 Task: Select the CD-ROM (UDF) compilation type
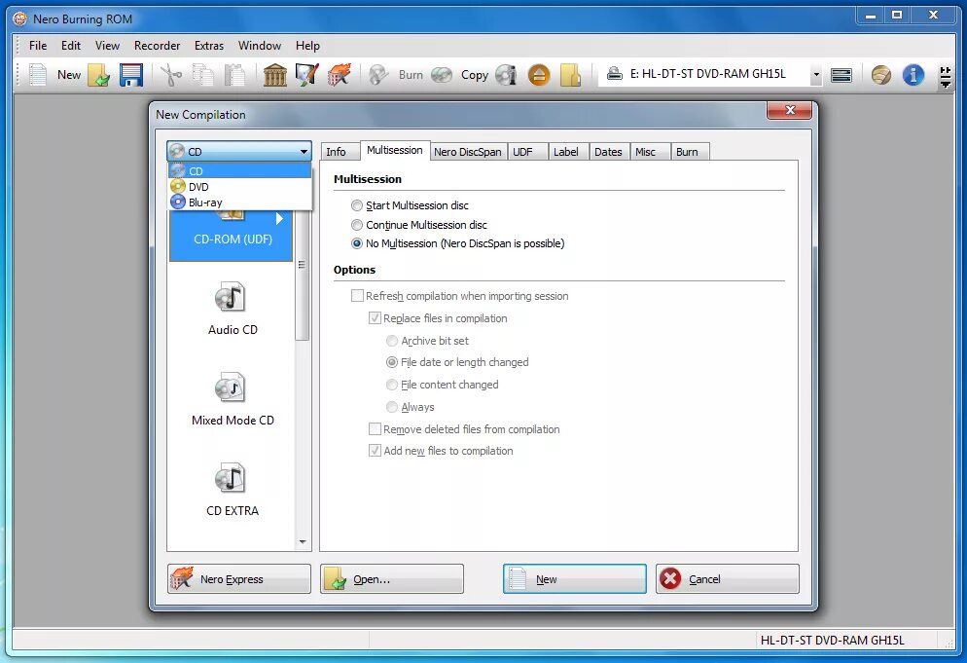pos(232,235)
